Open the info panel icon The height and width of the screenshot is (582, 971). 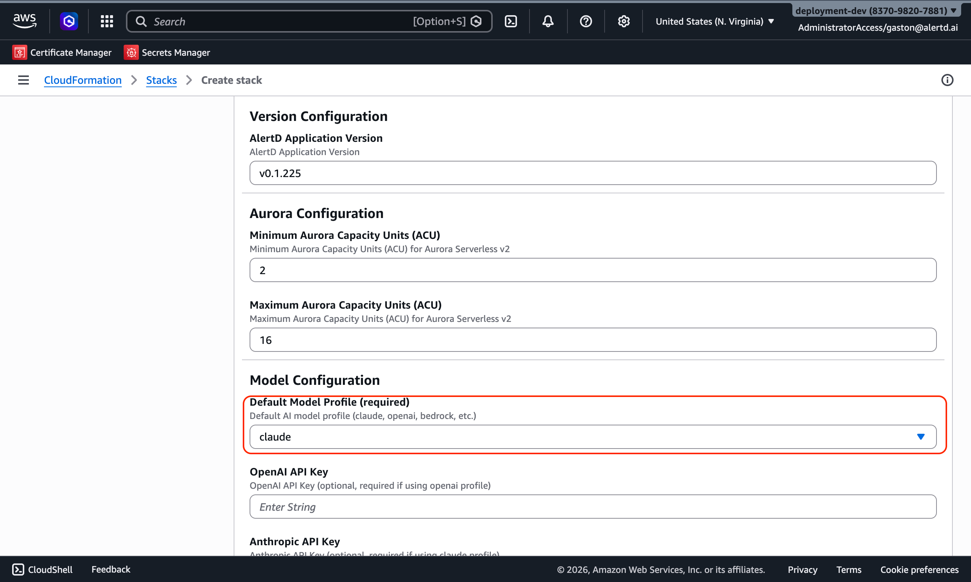(x=947, y=80)
